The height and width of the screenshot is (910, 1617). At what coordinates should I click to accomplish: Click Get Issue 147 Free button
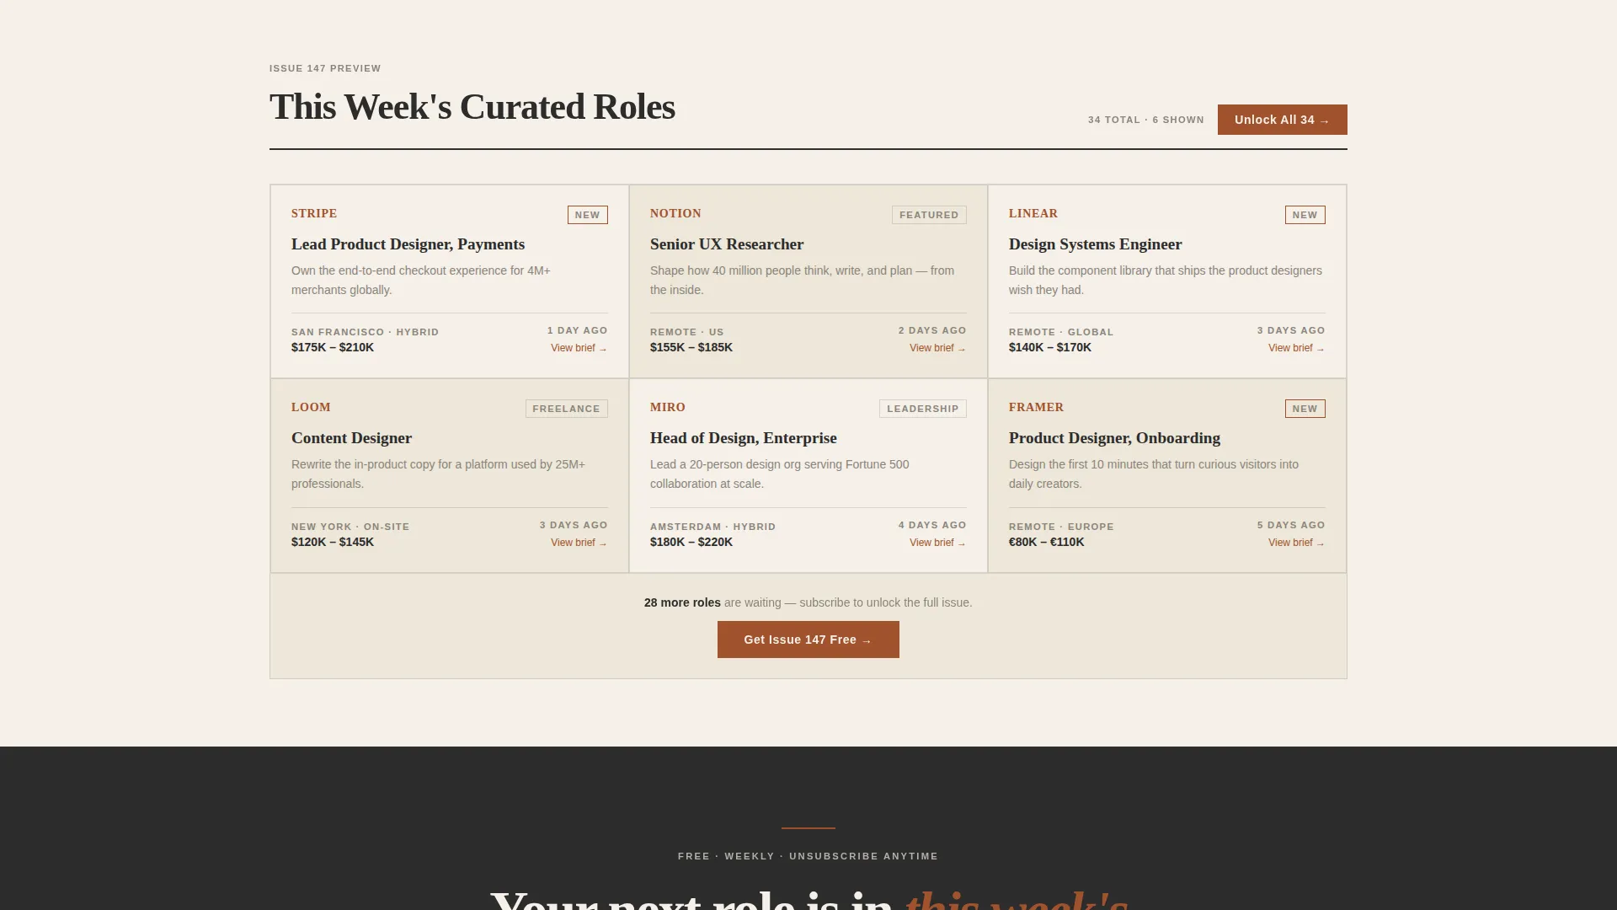(x=808, y=640)
